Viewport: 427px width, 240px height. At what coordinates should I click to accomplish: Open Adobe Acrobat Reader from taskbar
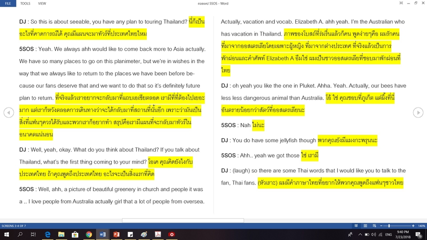point(157,234)
